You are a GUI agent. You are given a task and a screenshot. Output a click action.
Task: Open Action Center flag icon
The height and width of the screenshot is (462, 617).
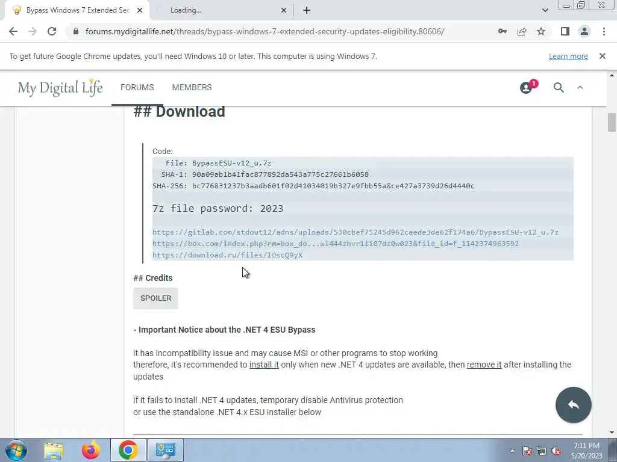coord(527,451)
